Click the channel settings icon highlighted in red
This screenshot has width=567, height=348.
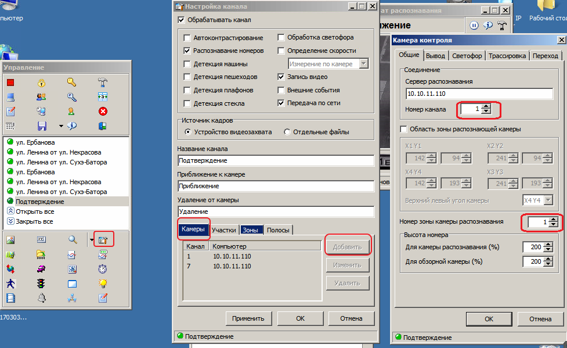click(x=103, y=239)
